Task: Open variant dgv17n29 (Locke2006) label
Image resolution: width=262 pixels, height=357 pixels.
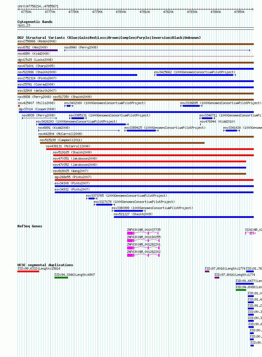Action: (x=35, y=60)
